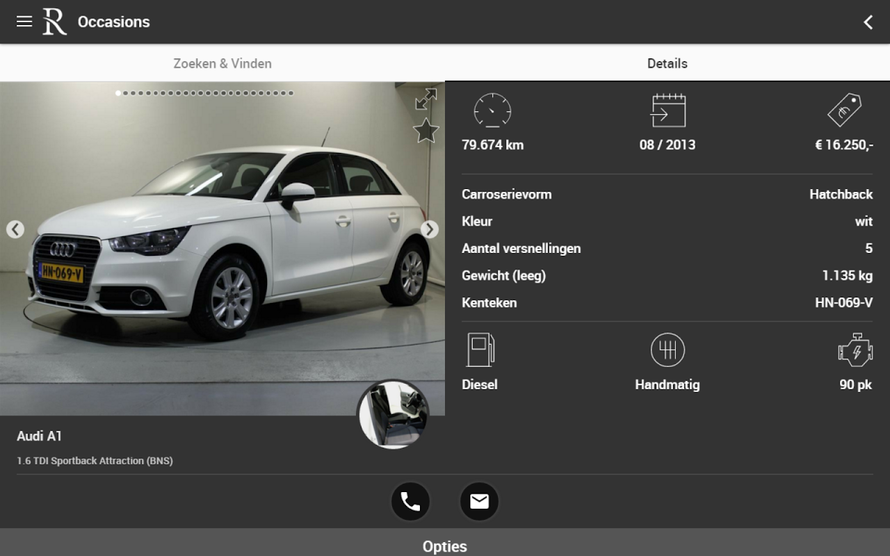Screen dimensions: 890x556
Task: Open the interior seat thumbnail
Action: coord(393,414)
